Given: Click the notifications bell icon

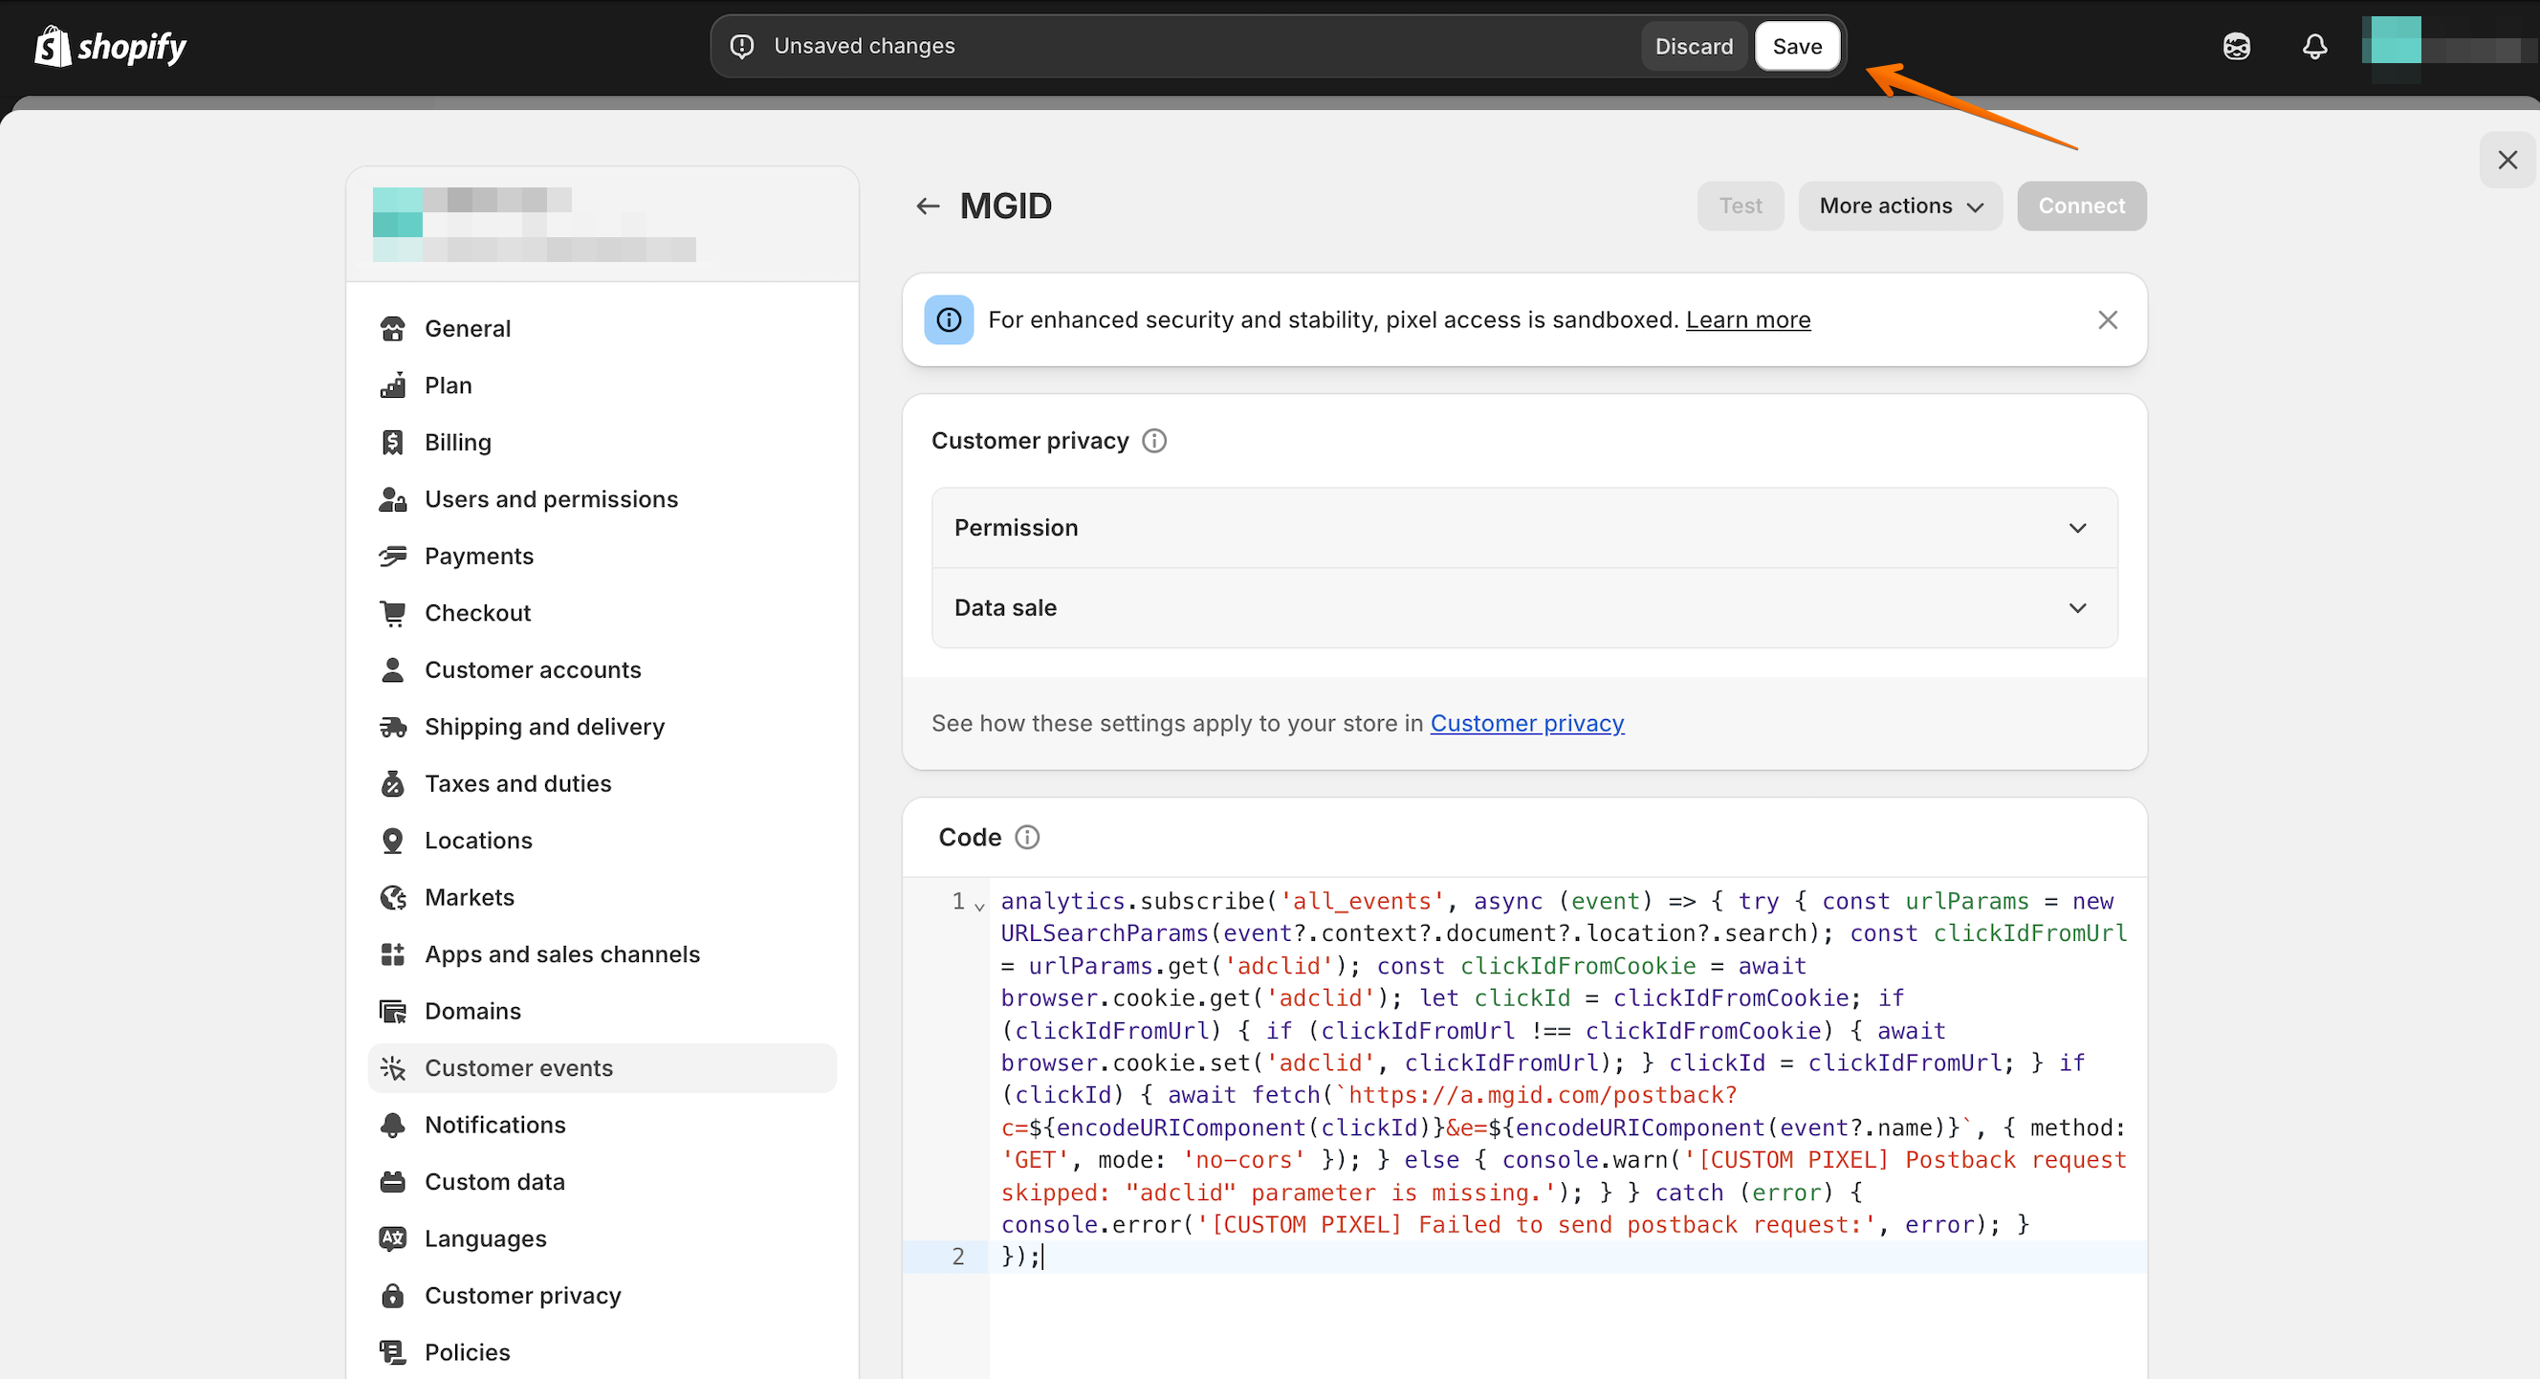Looking at the screenshot, I should coord(2314,46).
